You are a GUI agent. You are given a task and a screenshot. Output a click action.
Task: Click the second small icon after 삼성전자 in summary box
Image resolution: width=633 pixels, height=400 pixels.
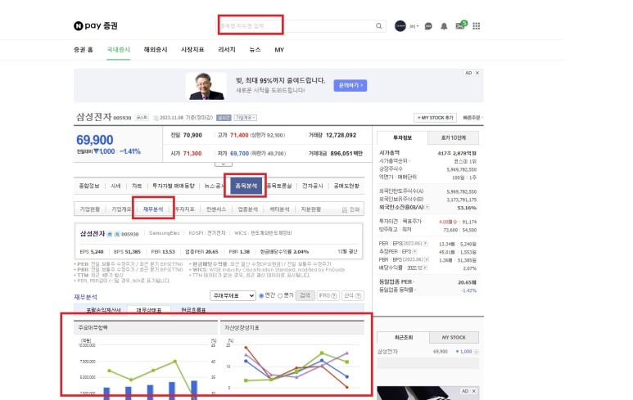click(116, 234)
